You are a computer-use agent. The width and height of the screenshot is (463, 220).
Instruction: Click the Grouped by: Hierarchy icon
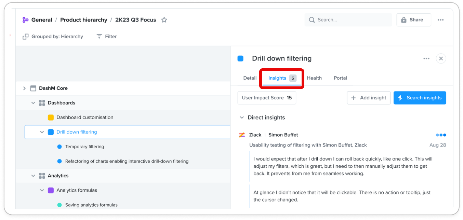(26, 37)
